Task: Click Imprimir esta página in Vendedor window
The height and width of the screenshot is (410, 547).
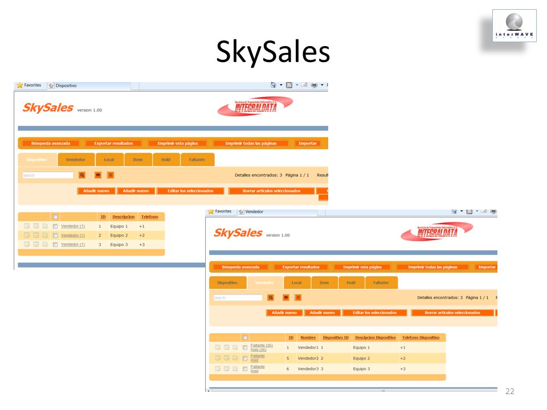Action: pyautogui.click(x=362, y=267)
